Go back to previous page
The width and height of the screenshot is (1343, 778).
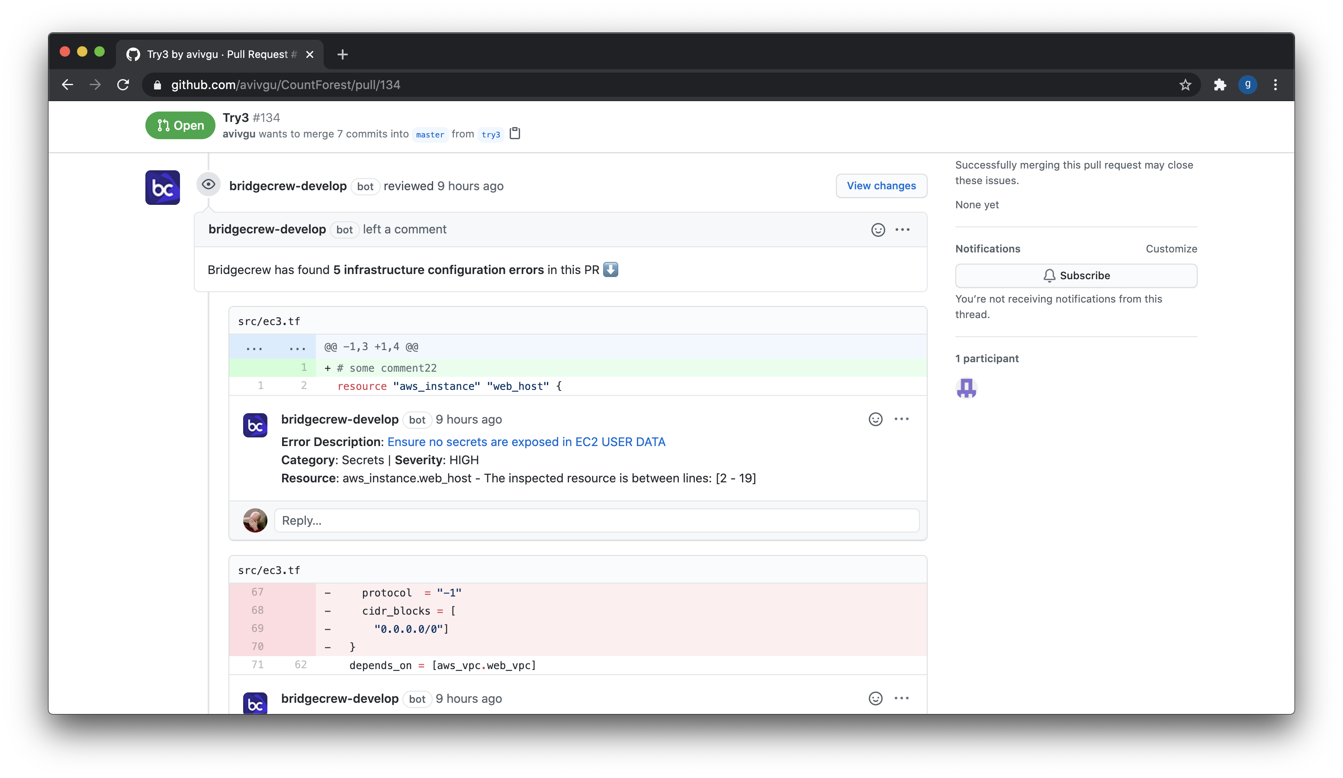(x=67, y=85)
